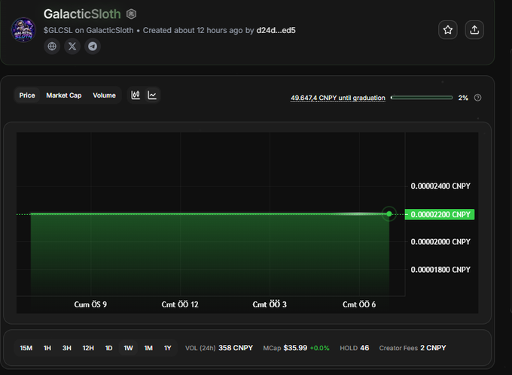
Task: Click the $GLCSL ticker text
Action: point(58,30)
